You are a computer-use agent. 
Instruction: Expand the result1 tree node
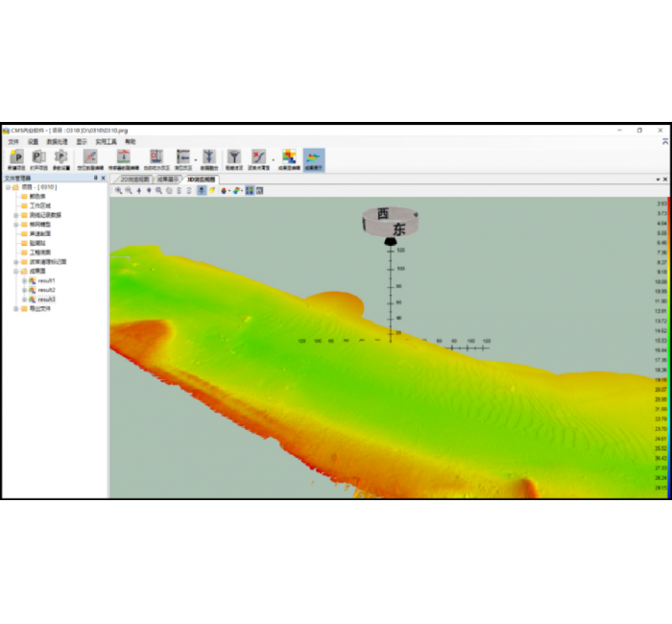pos(25,280)
